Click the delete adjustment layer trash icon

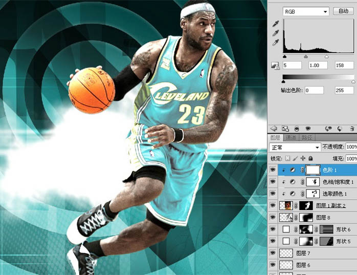352,129
